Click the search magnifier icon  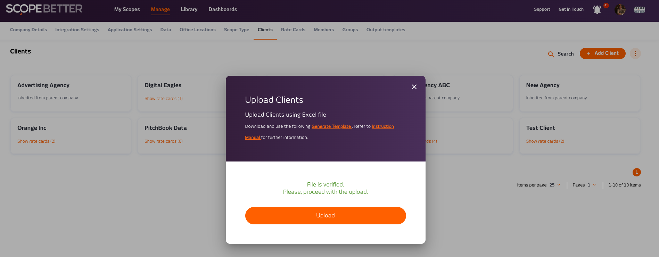click(x=551, y=54)
